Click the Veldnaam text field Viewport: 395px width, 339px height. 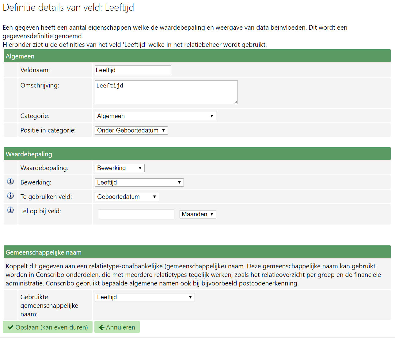tap(133, 70)
